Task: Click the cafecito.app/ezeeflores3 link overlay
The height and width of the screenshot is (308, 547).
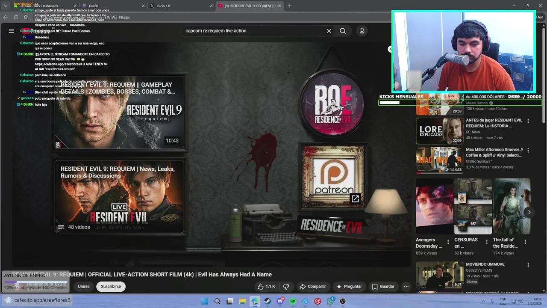Action: pyautogui.click(x=38, y=300)
